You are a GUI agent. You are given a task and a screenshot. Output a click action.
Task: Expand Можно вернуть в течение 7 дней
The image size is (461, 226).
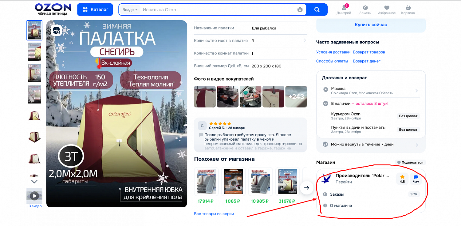coord(371,144)
